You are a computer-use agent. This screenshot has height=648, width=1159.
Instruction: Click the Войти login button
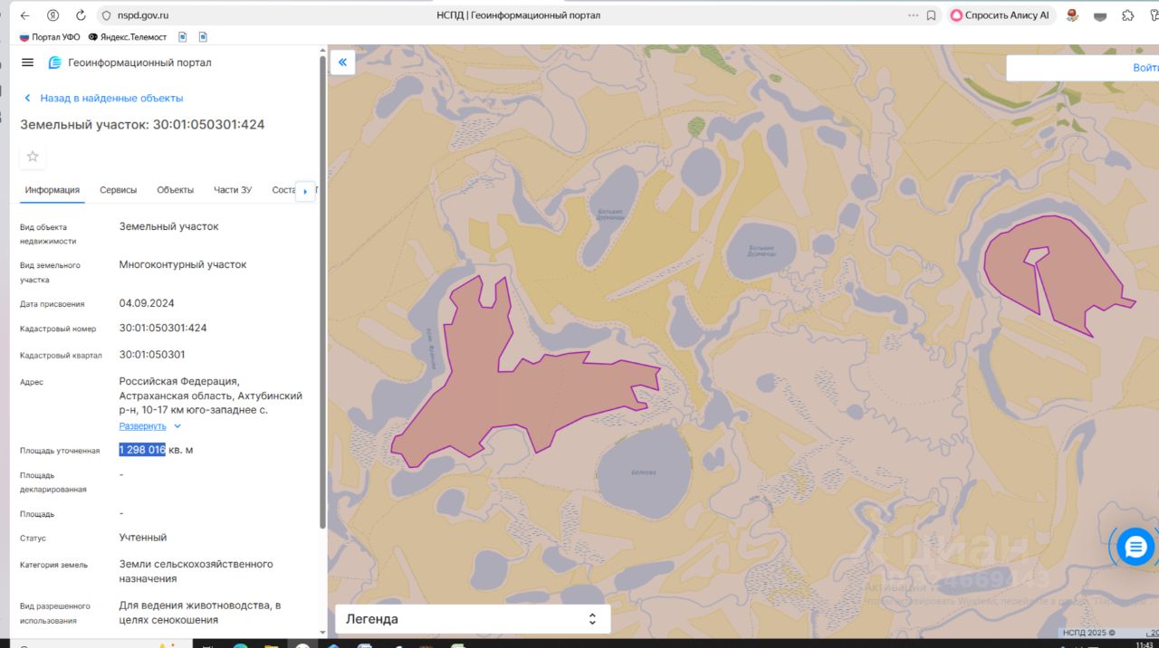[x=1145, y=68]
